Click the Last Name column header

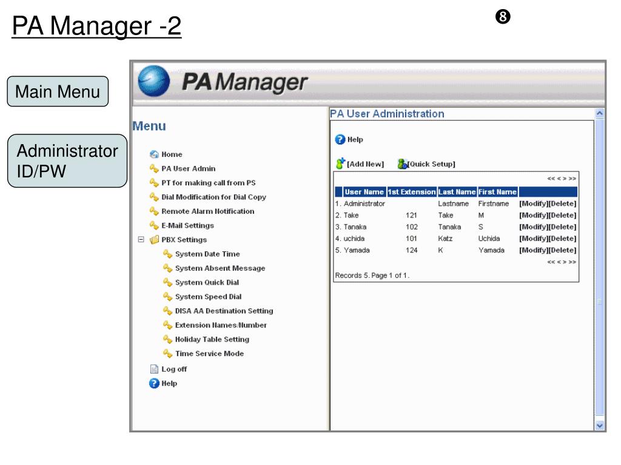point(457,192)
